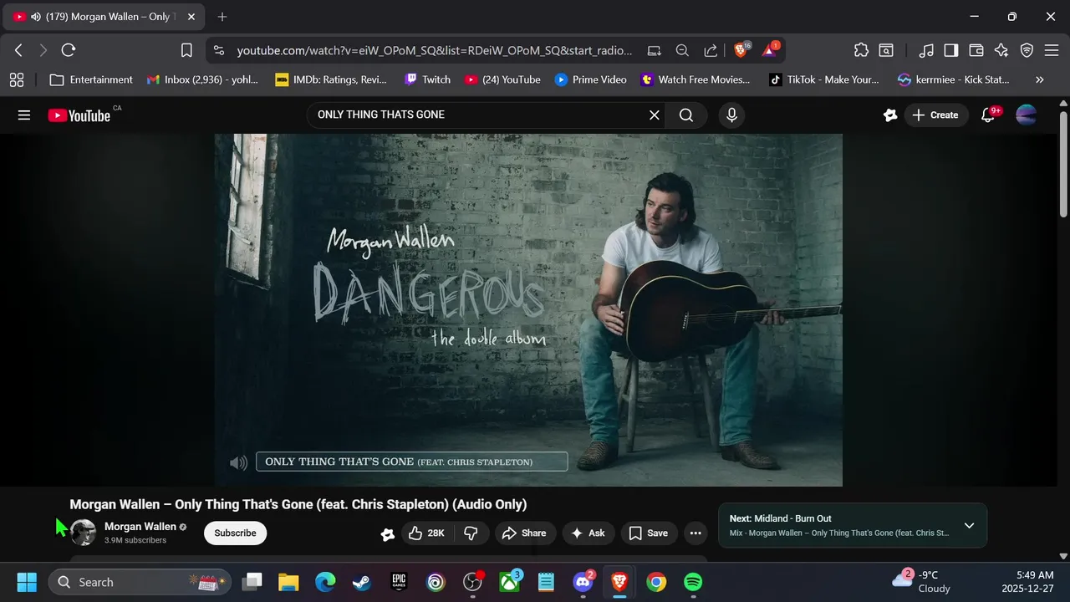
Task: Open Steam from taskbar
Action: click(x=362, y=582)
